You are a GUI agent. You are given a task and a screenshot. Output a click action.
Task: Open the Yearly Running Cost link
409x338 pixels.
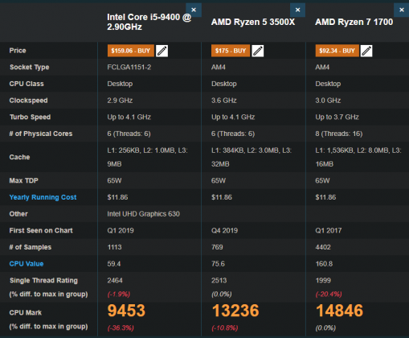click(43, 197)
